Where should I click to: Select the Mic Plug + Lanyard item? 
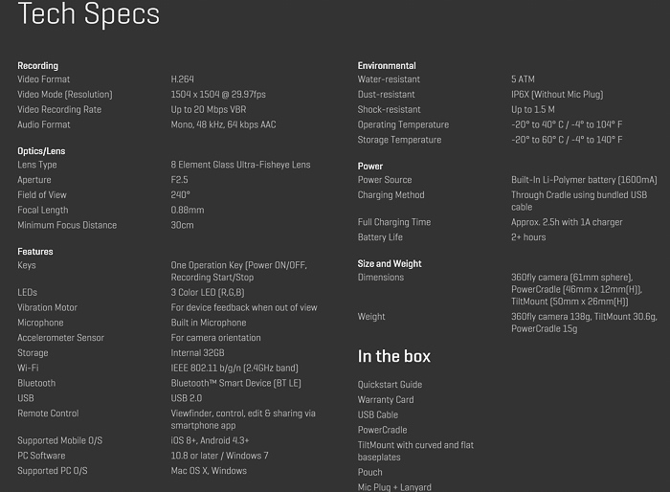[394, 487]
